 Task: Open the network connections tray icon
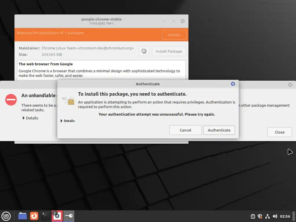tap(267, 216)
